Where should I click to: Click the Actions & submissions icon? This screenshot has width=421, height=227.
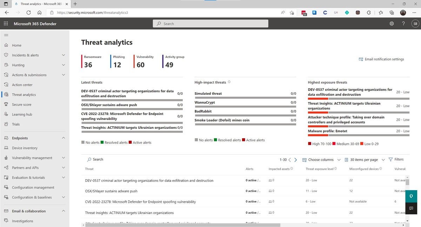click(x=6, y=75)
